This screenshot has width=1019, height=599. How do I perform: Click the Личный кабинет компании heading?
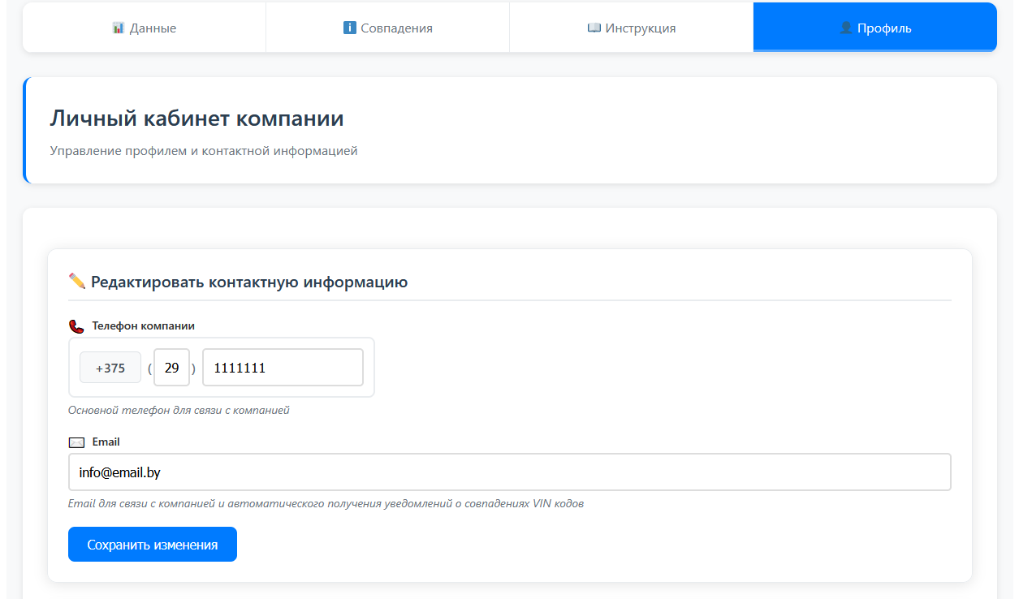(x=196, y=119)
